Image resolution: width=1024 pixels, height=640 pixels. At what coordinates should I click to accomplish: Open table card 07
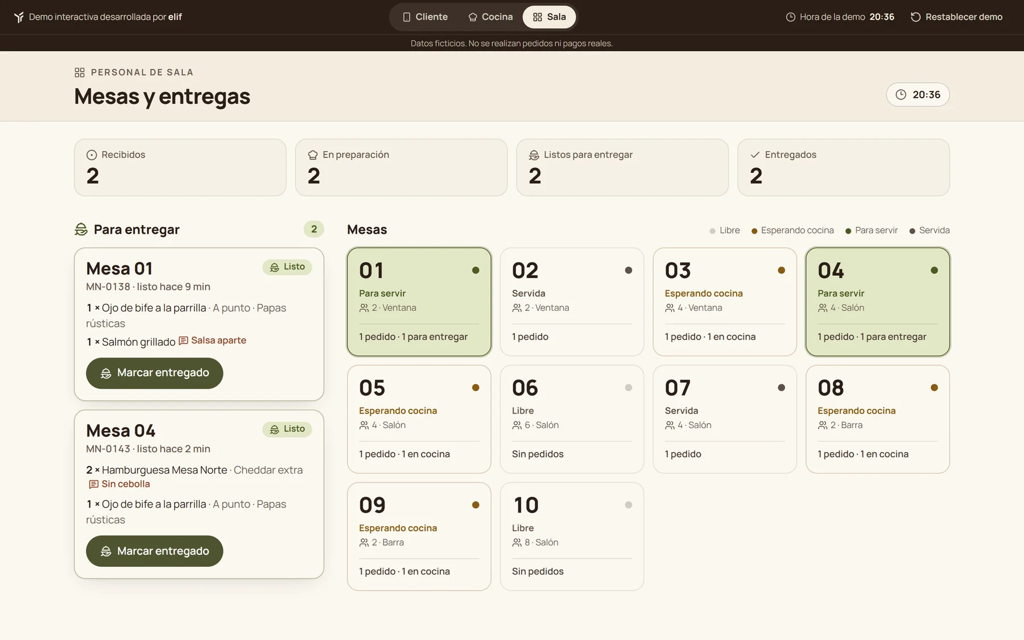tap(725, 419)
